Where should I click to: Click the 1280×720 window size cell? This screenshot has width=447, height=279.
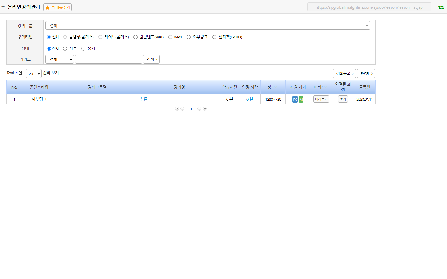point(273,99)
